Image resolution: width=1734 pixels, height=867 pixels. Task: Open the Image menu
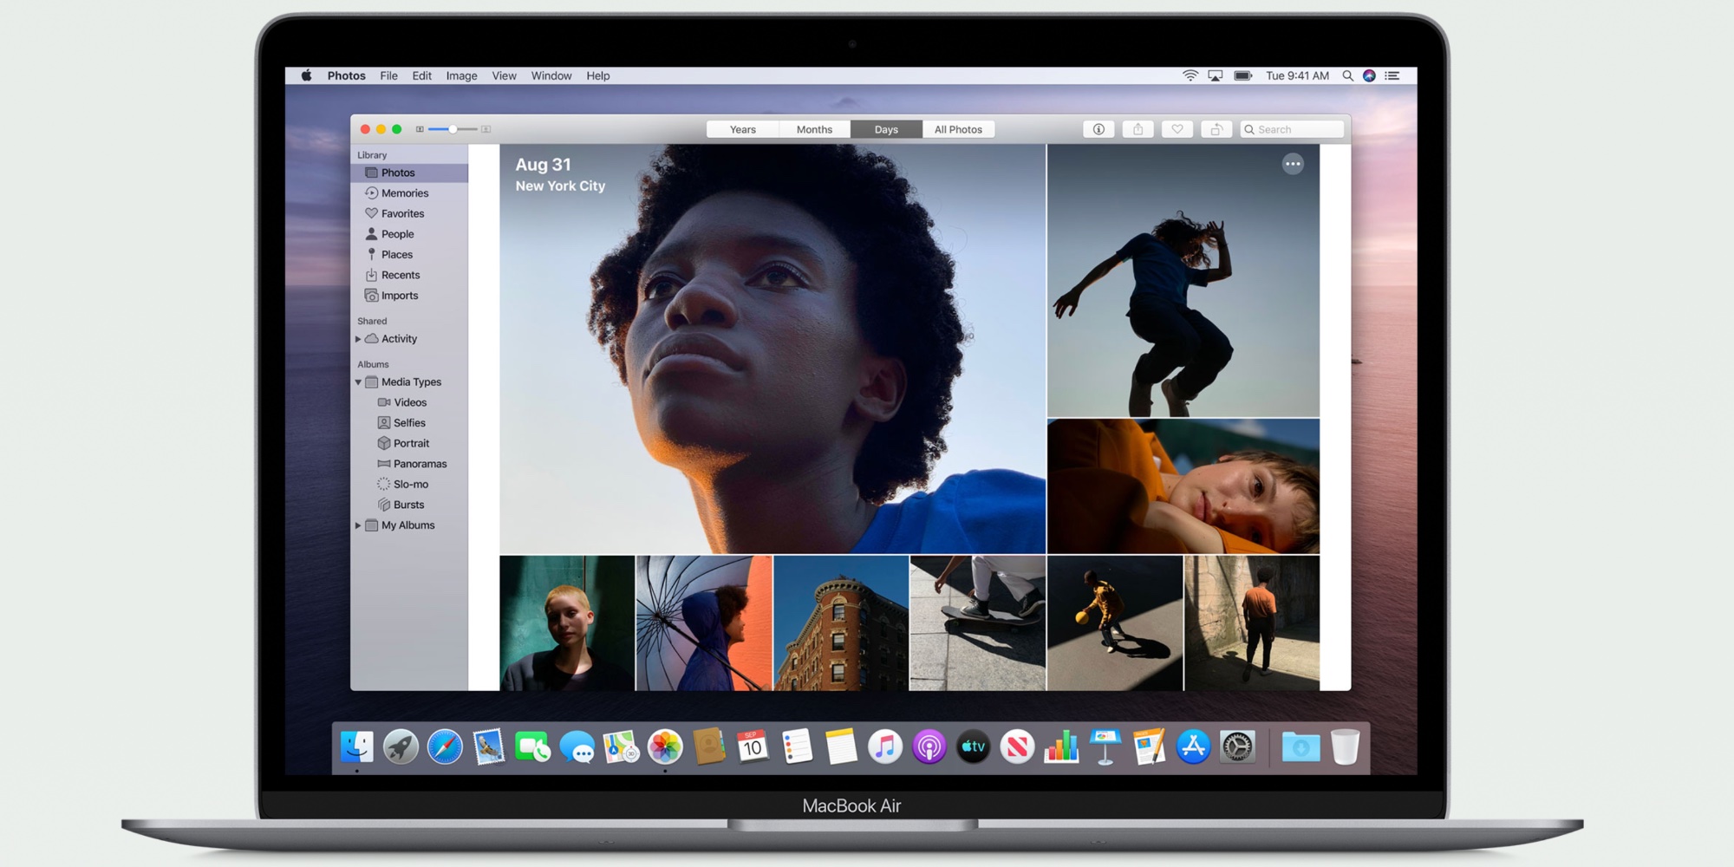[x=461, y=76]
